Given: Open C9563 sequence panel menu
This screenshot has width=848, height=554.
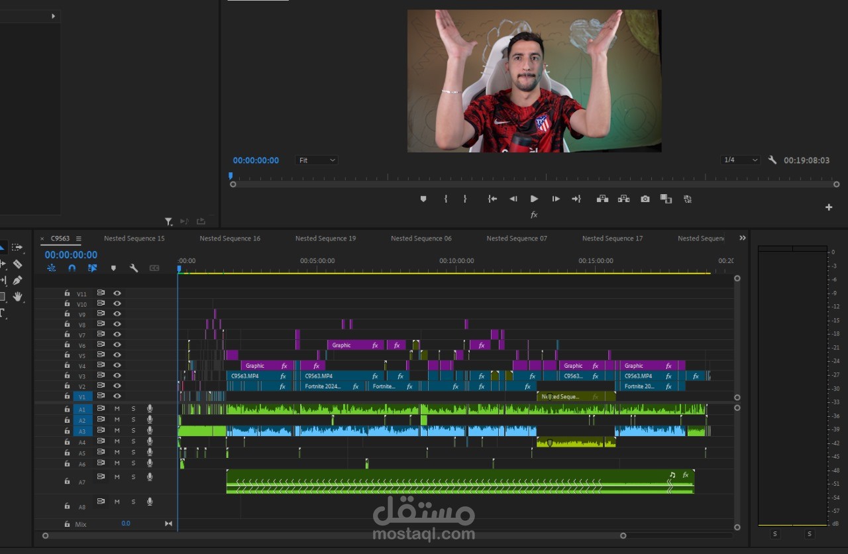Looking at the screenshot, I should click(x=78, y=239).
